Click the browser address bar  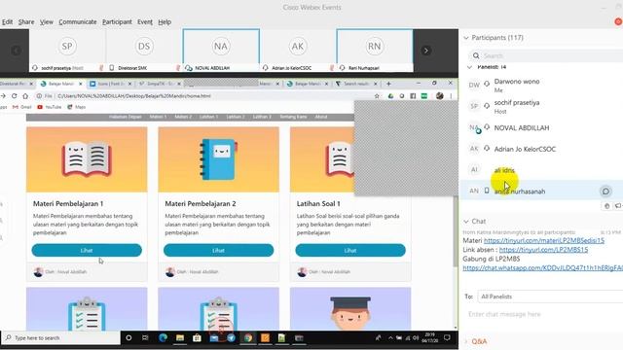pos(206,96)
